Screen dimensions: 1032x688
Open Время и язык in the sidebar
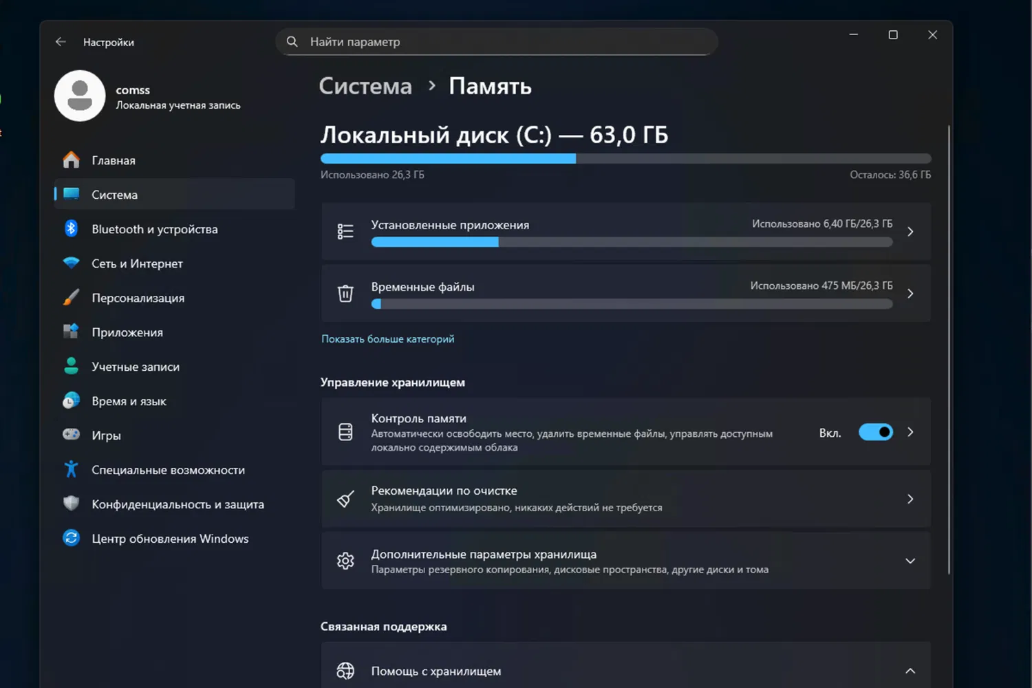pyautogui.click(x=175, y=401)
